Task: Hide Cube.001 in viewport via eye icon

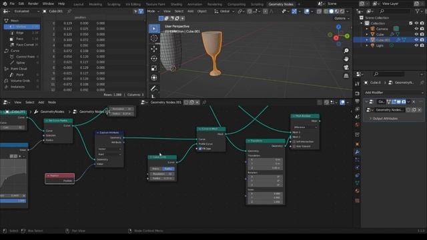Action: (416, 40)
